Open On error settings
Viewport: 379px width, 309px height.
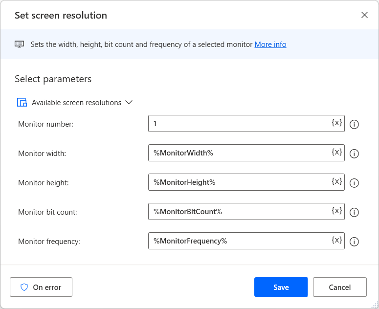click(41, 287)
